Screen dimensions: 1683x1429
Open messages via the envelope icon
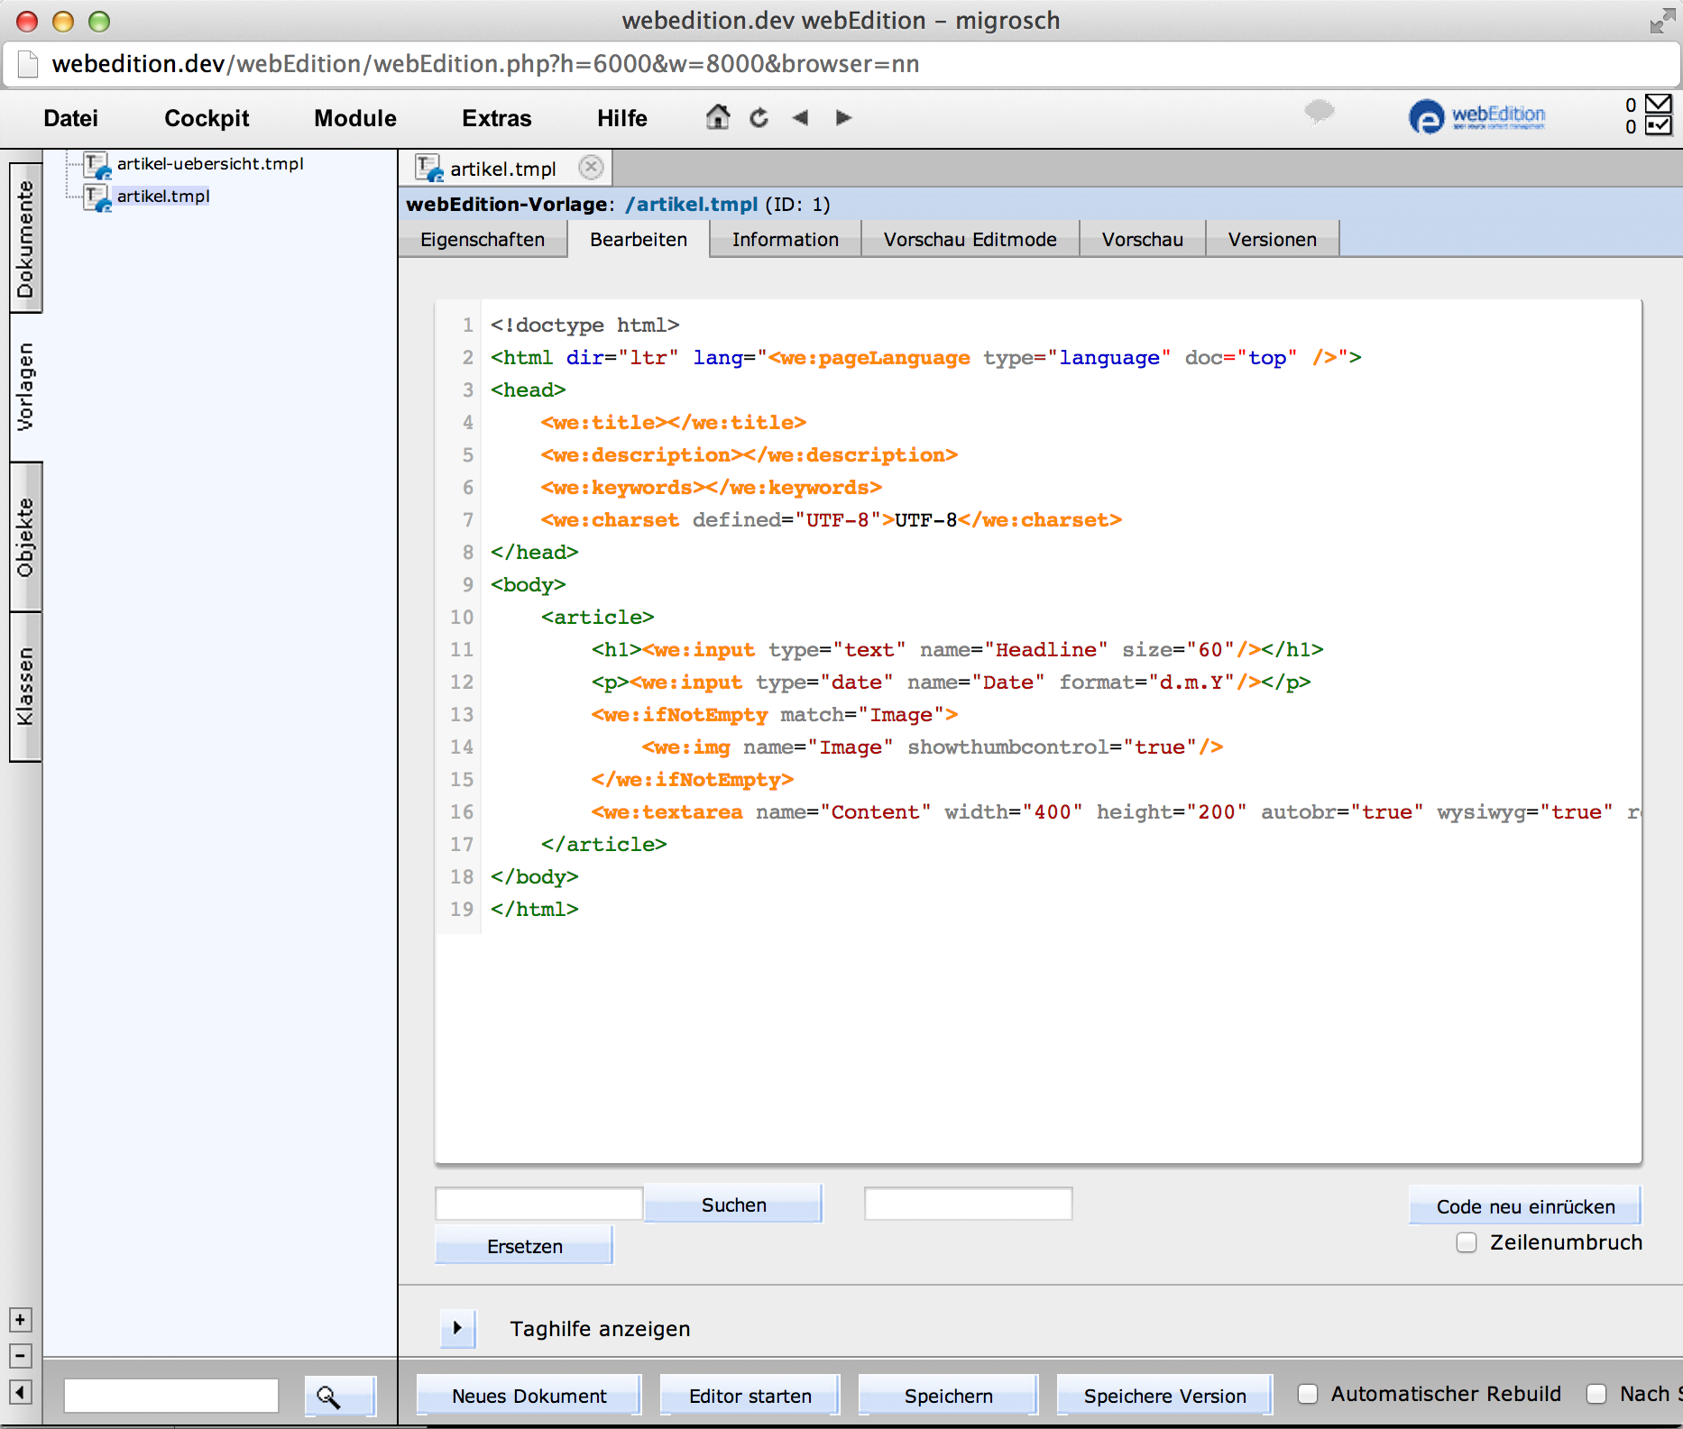[1658, 104]
